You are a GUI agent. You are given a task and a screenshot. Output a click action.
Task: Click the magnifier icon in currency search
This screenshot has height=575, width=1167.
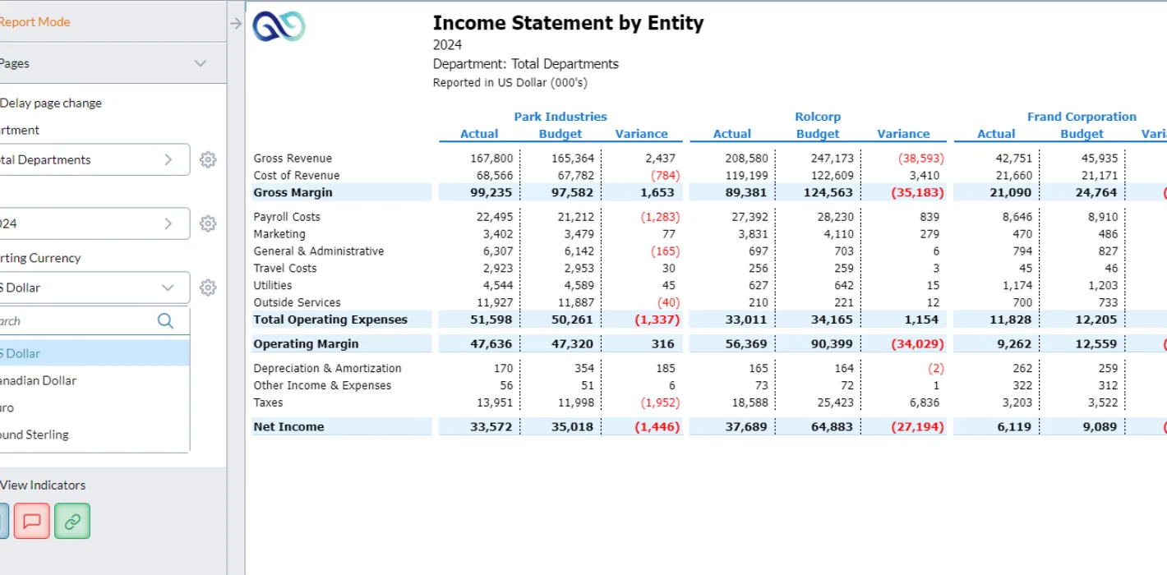(x=165, y=320)
